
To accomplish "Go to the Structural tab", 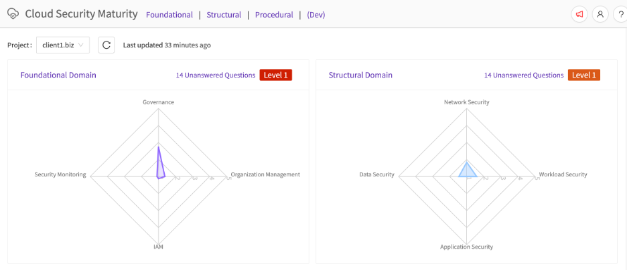I will 224,15.
